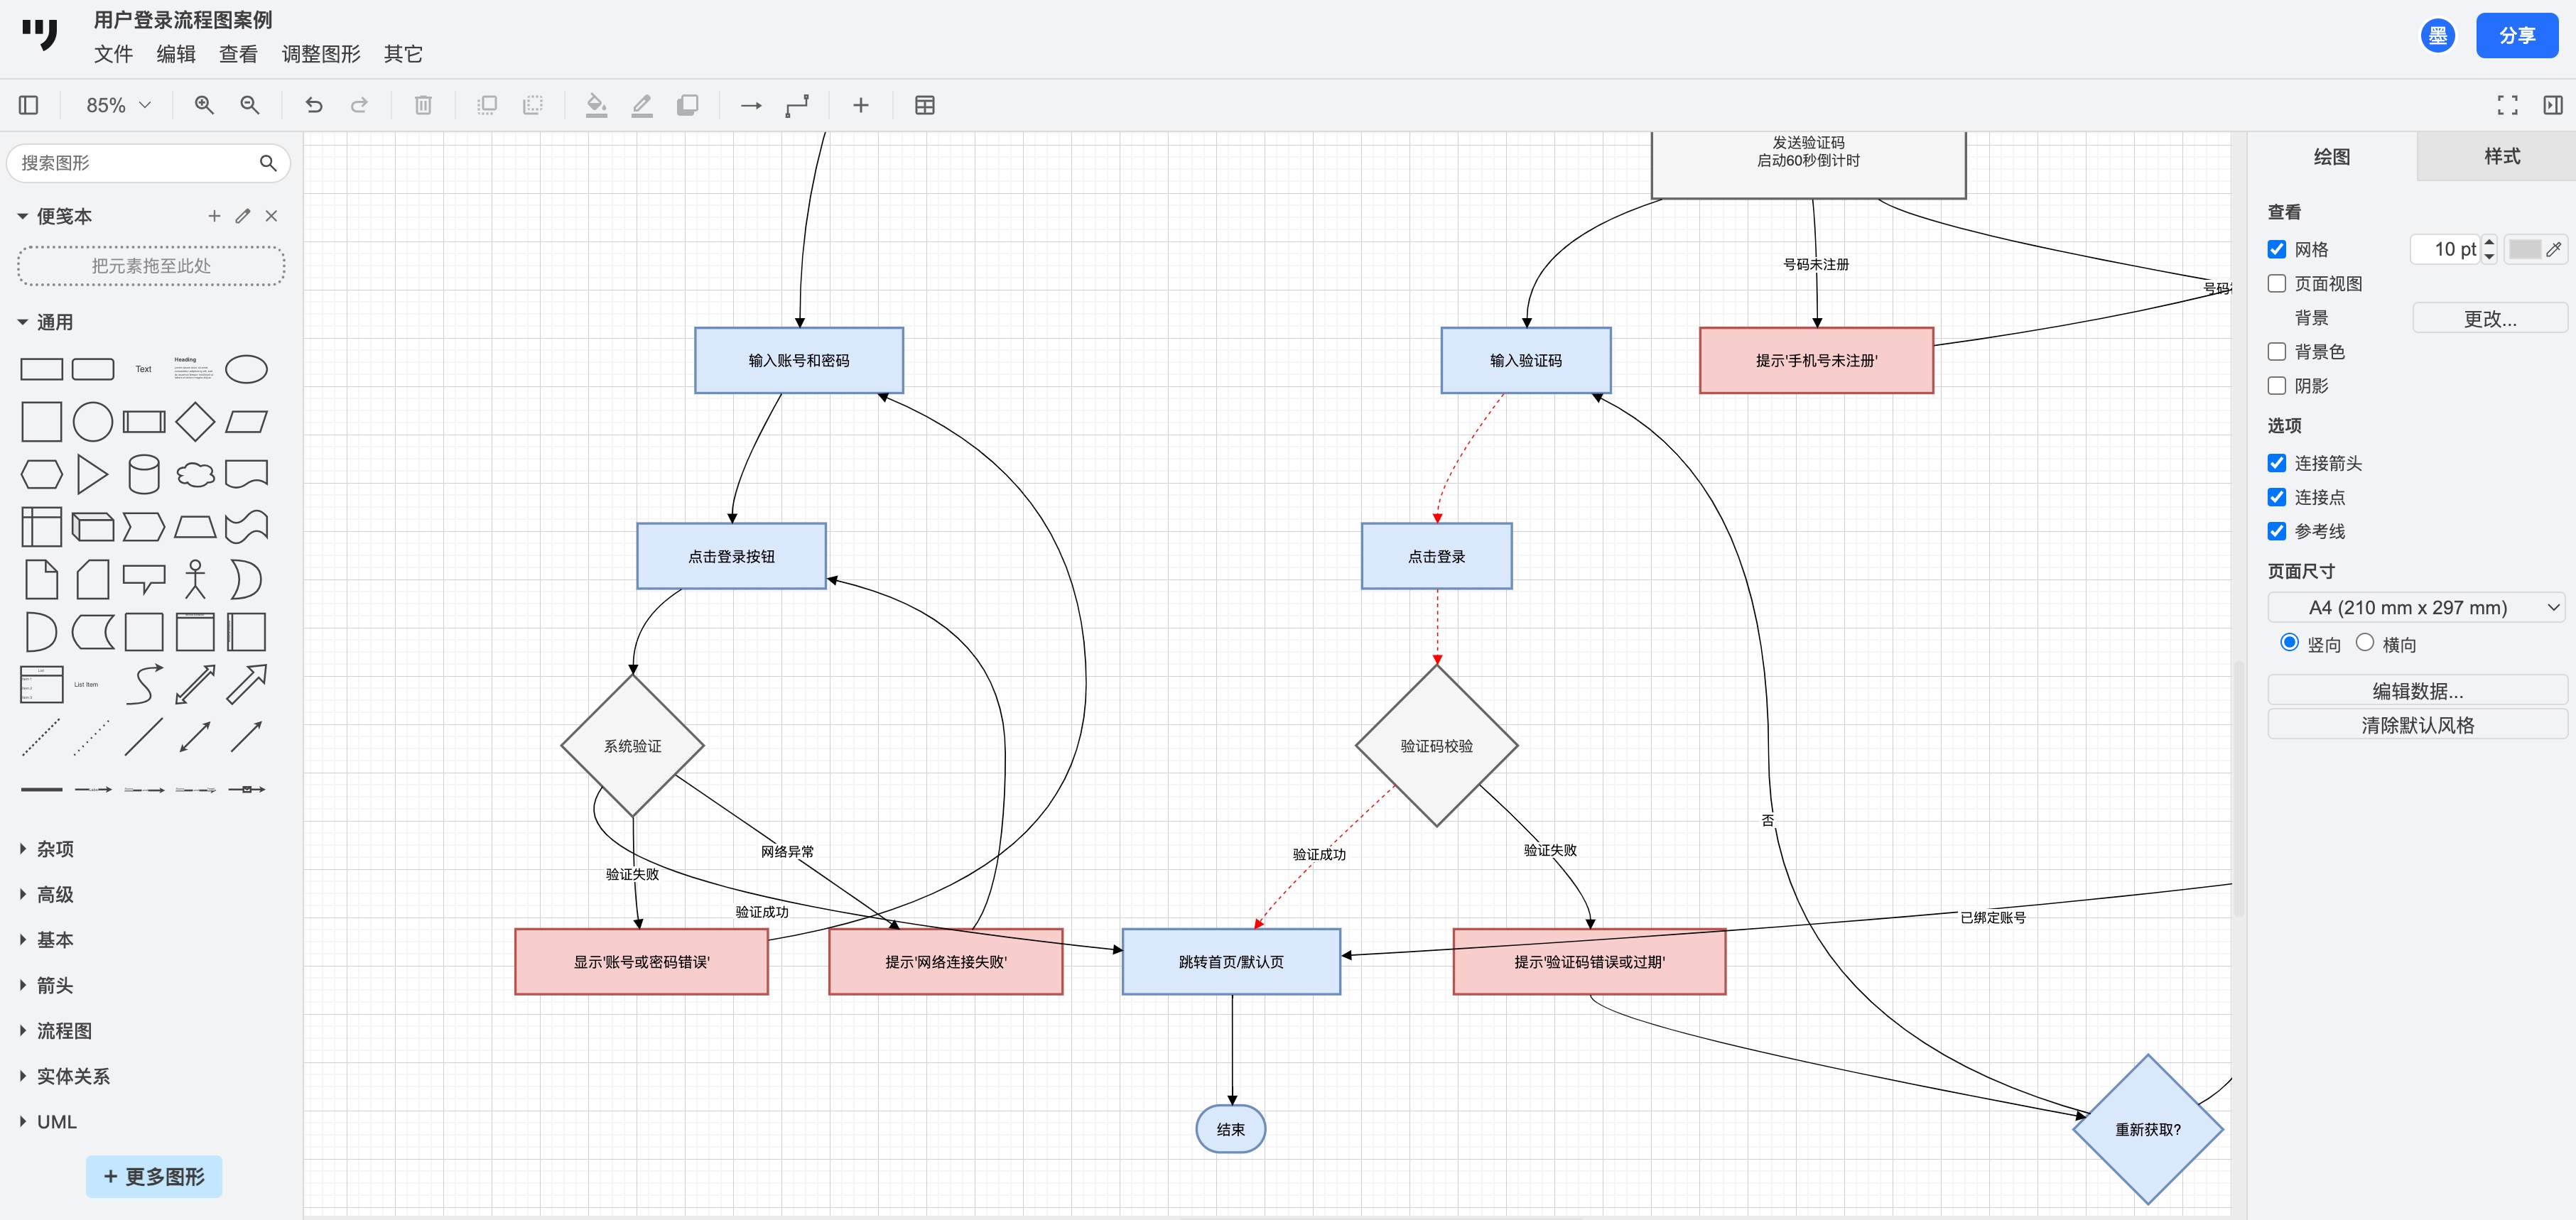Click the shadow toolbar icon

point(688,105)
